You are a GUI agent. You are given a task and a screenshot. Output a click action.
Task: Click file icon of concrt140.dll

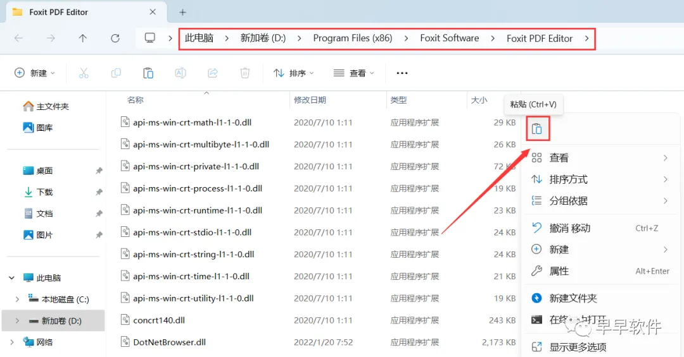point(125,320)
